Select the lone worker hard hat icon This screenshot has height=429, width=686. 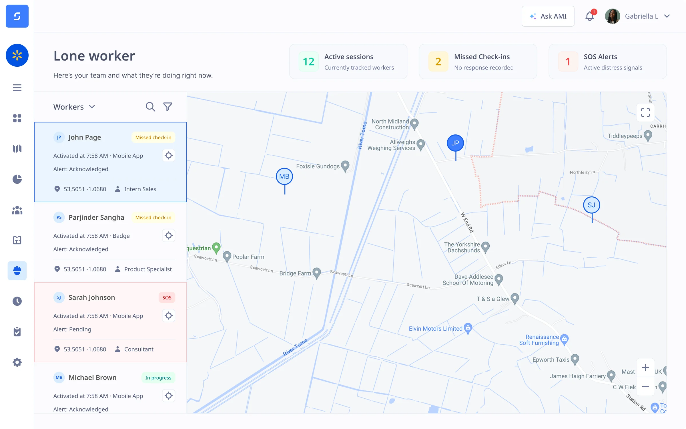(x=17, y=271)
